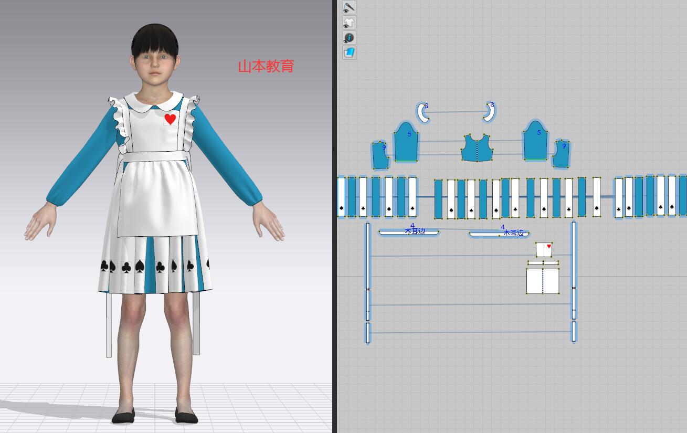Select large white apron skirt pattern
Viewport: 687px width, 433px height.
543,281
